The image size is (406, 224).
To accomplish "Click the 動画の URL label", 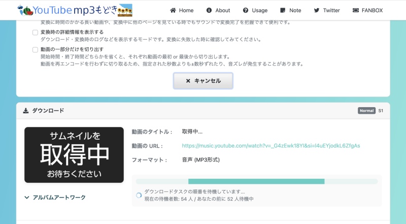I will [x=147, y=146].
